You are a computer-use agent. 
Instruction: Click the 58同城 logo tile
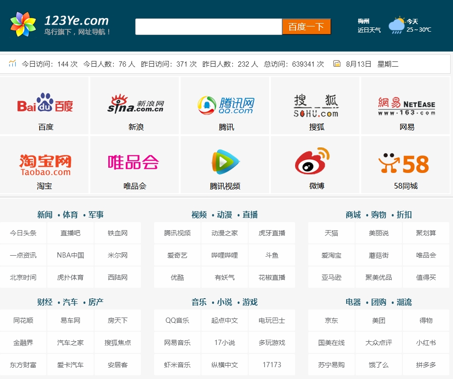(404, 164)
